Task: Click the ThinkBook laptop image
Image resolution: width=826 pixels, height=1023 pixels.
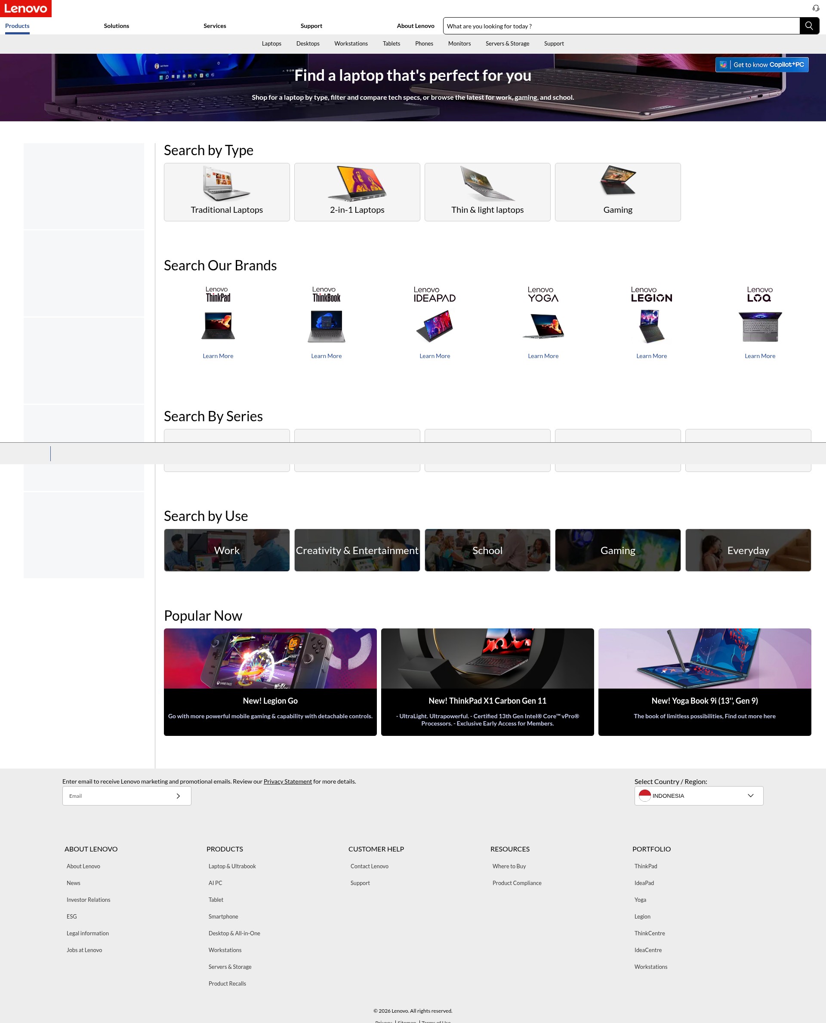Action: [327, 326]
